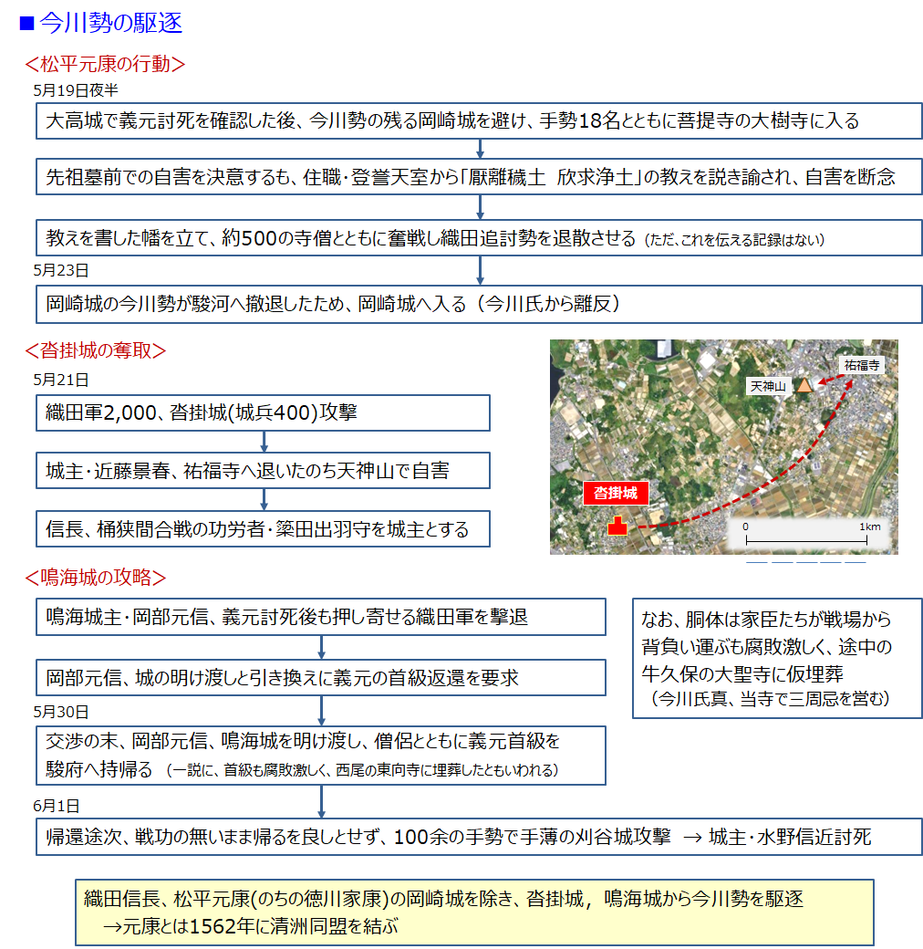
Task: Click the box describing the 刈谷城 attack
Action: pyautogui.click(x=479, y=837)
